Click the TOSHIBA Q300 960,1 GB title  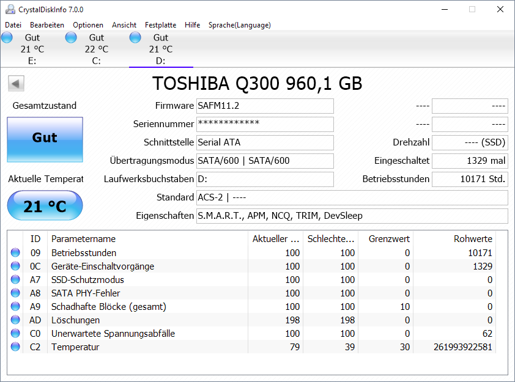coord(257,83)
